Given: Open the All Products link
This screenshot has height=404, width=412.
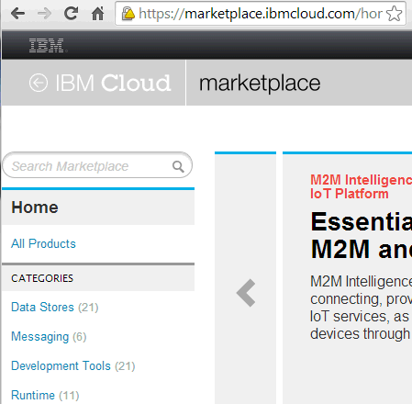Looking at the screenshot, I should pyautogui.click(x=43, y=243).
